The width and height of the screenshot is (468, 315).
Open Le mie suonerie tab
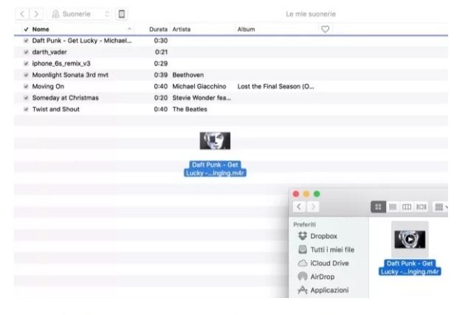point(311,14)
